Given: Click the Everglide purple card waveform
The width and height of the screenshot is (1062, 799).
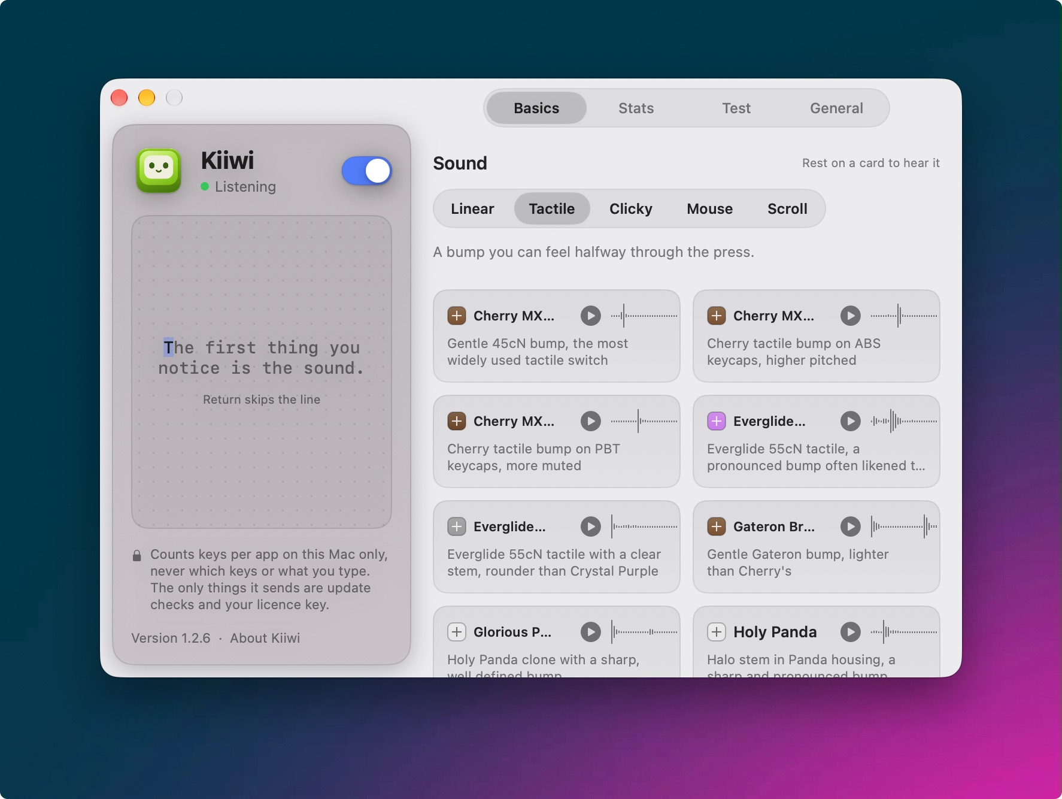Looking at the screenshot, I should coord(904,421).
